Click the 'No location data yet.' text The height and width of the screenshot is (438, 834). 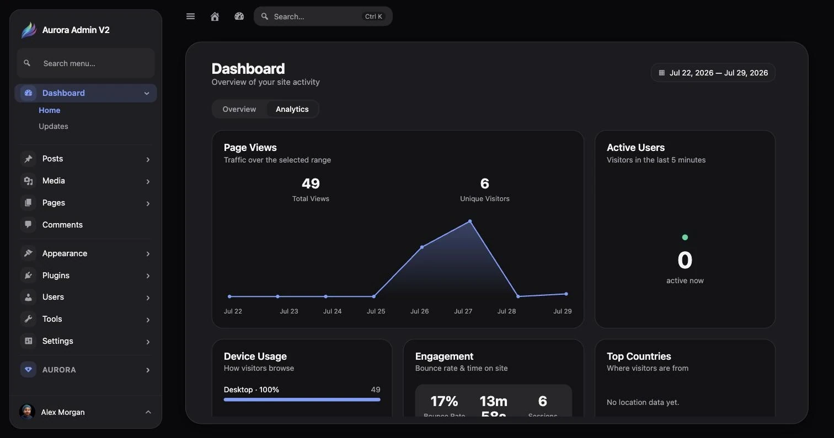click(643, 402)
